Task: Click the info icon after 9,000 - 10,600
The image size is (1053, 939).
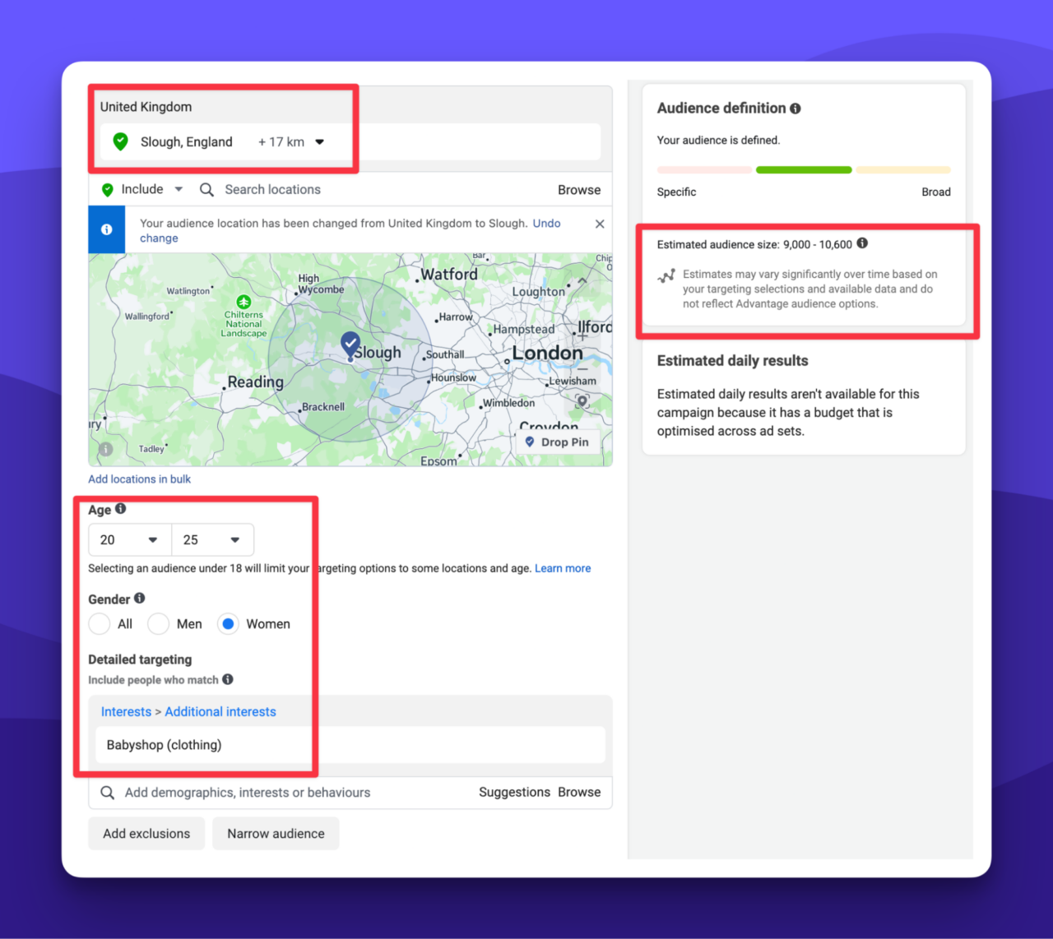Action: coord(862,243)
